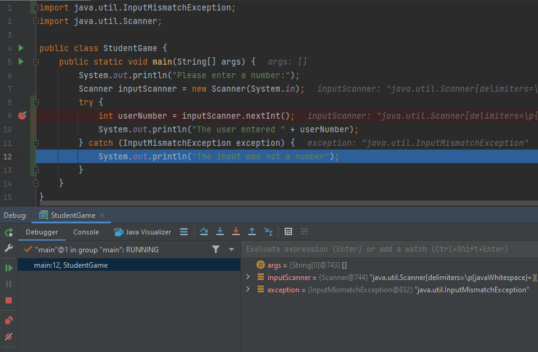
Task: Click the Step Into icon
Action: coord(220,232)
